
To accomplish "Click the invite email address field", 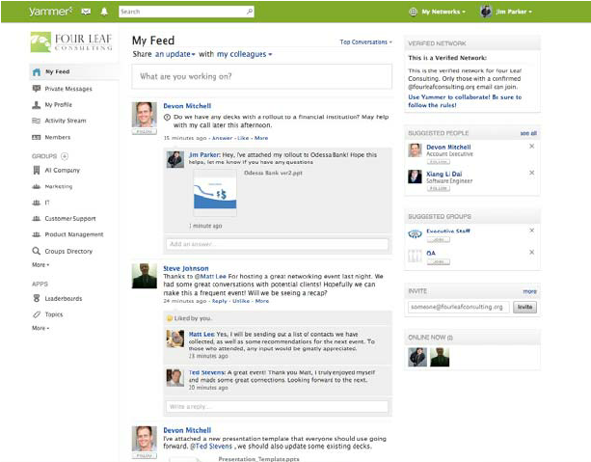I will (458, 307).
